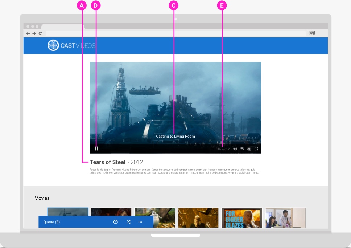Mute the video volume speaker icon

tap(235, 149)
